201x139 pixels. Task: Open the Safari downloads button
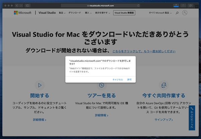pyautogui.click(x=176, y=5)
